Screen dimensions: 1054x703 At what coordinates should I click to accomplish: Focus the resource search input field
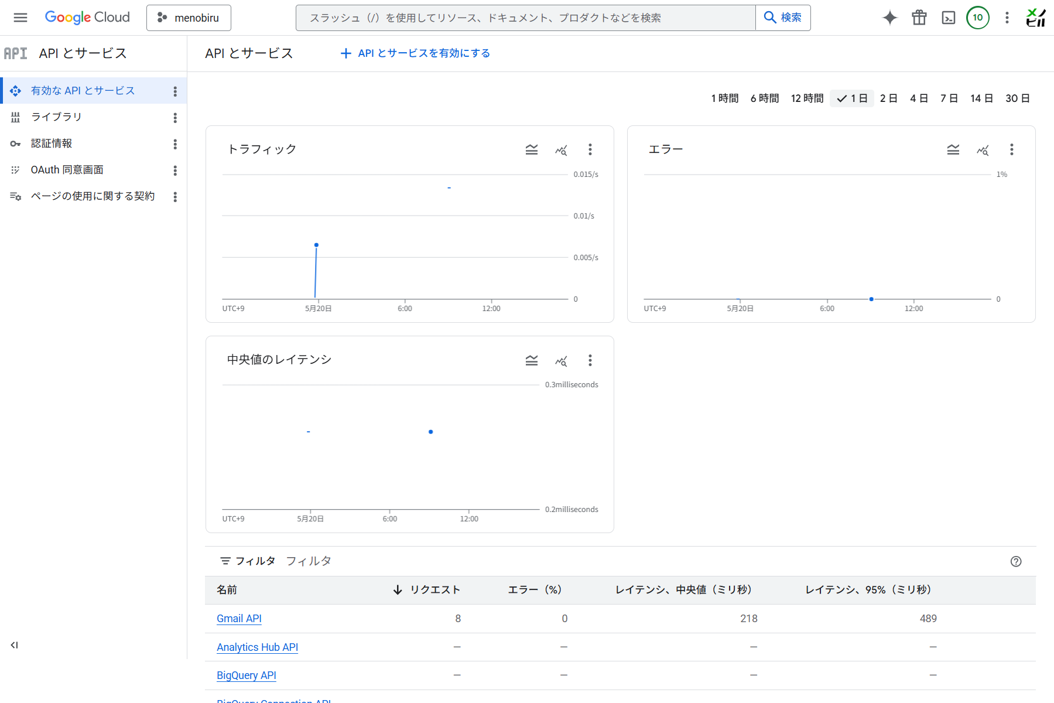point(525,18)
